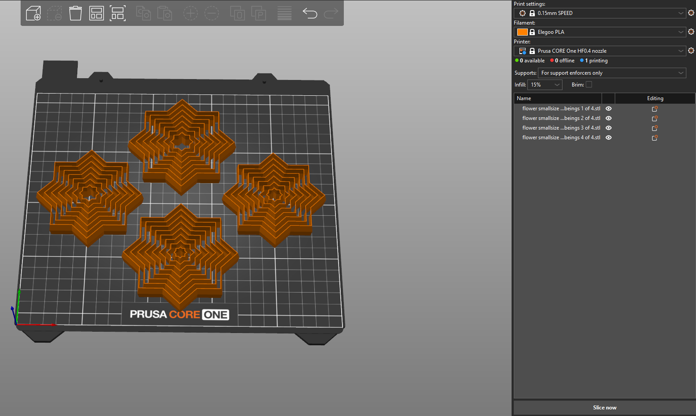
Task: Click the Remove instance minus icon
Action: point(212,13)
